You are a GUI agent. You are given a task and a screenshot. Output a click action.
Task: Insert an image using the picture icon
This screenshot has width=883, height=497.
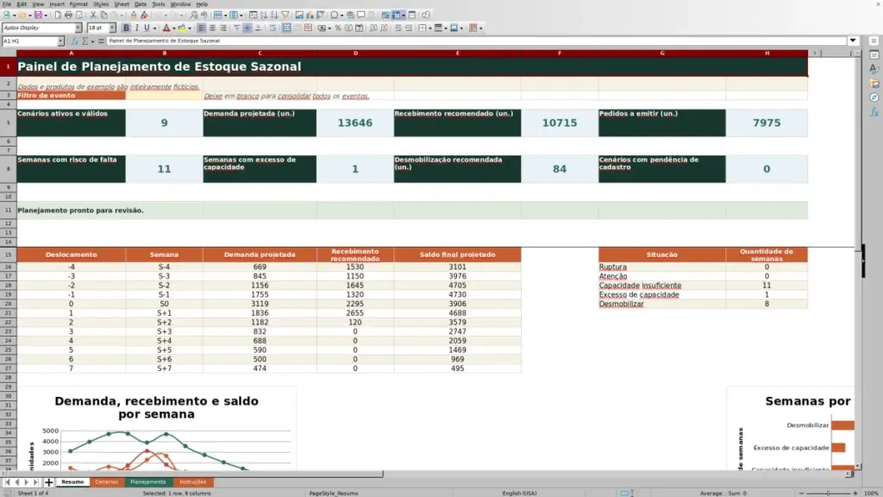299,16
